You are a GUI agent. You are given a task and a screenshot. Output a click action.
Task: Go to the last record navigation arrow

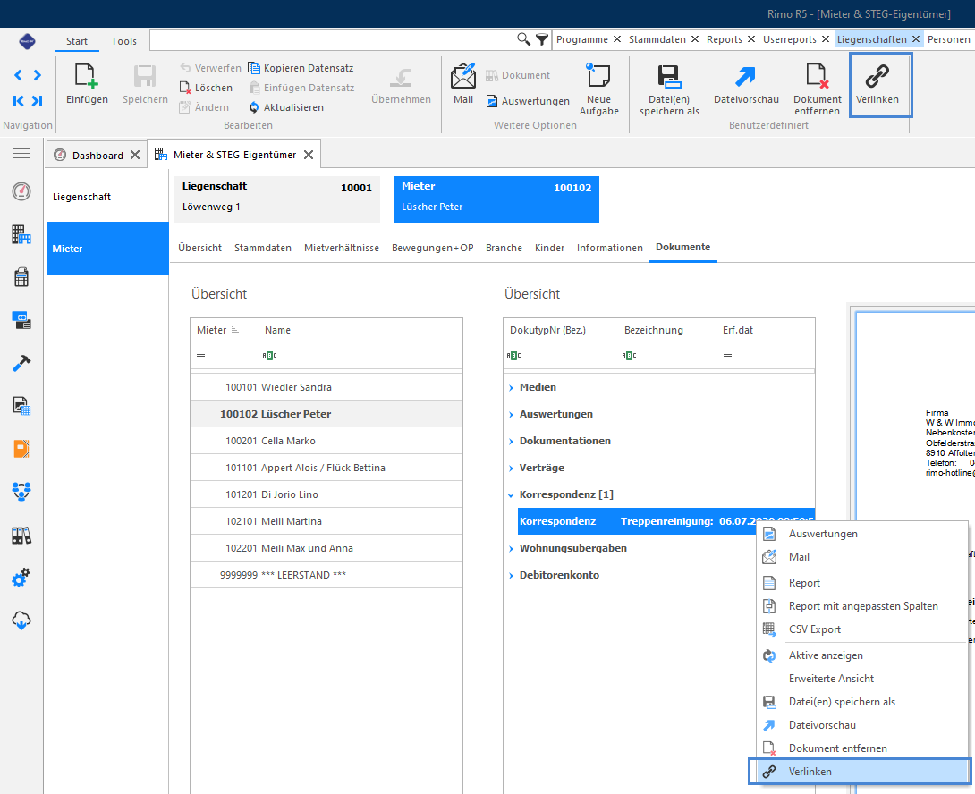coord(38,101)
